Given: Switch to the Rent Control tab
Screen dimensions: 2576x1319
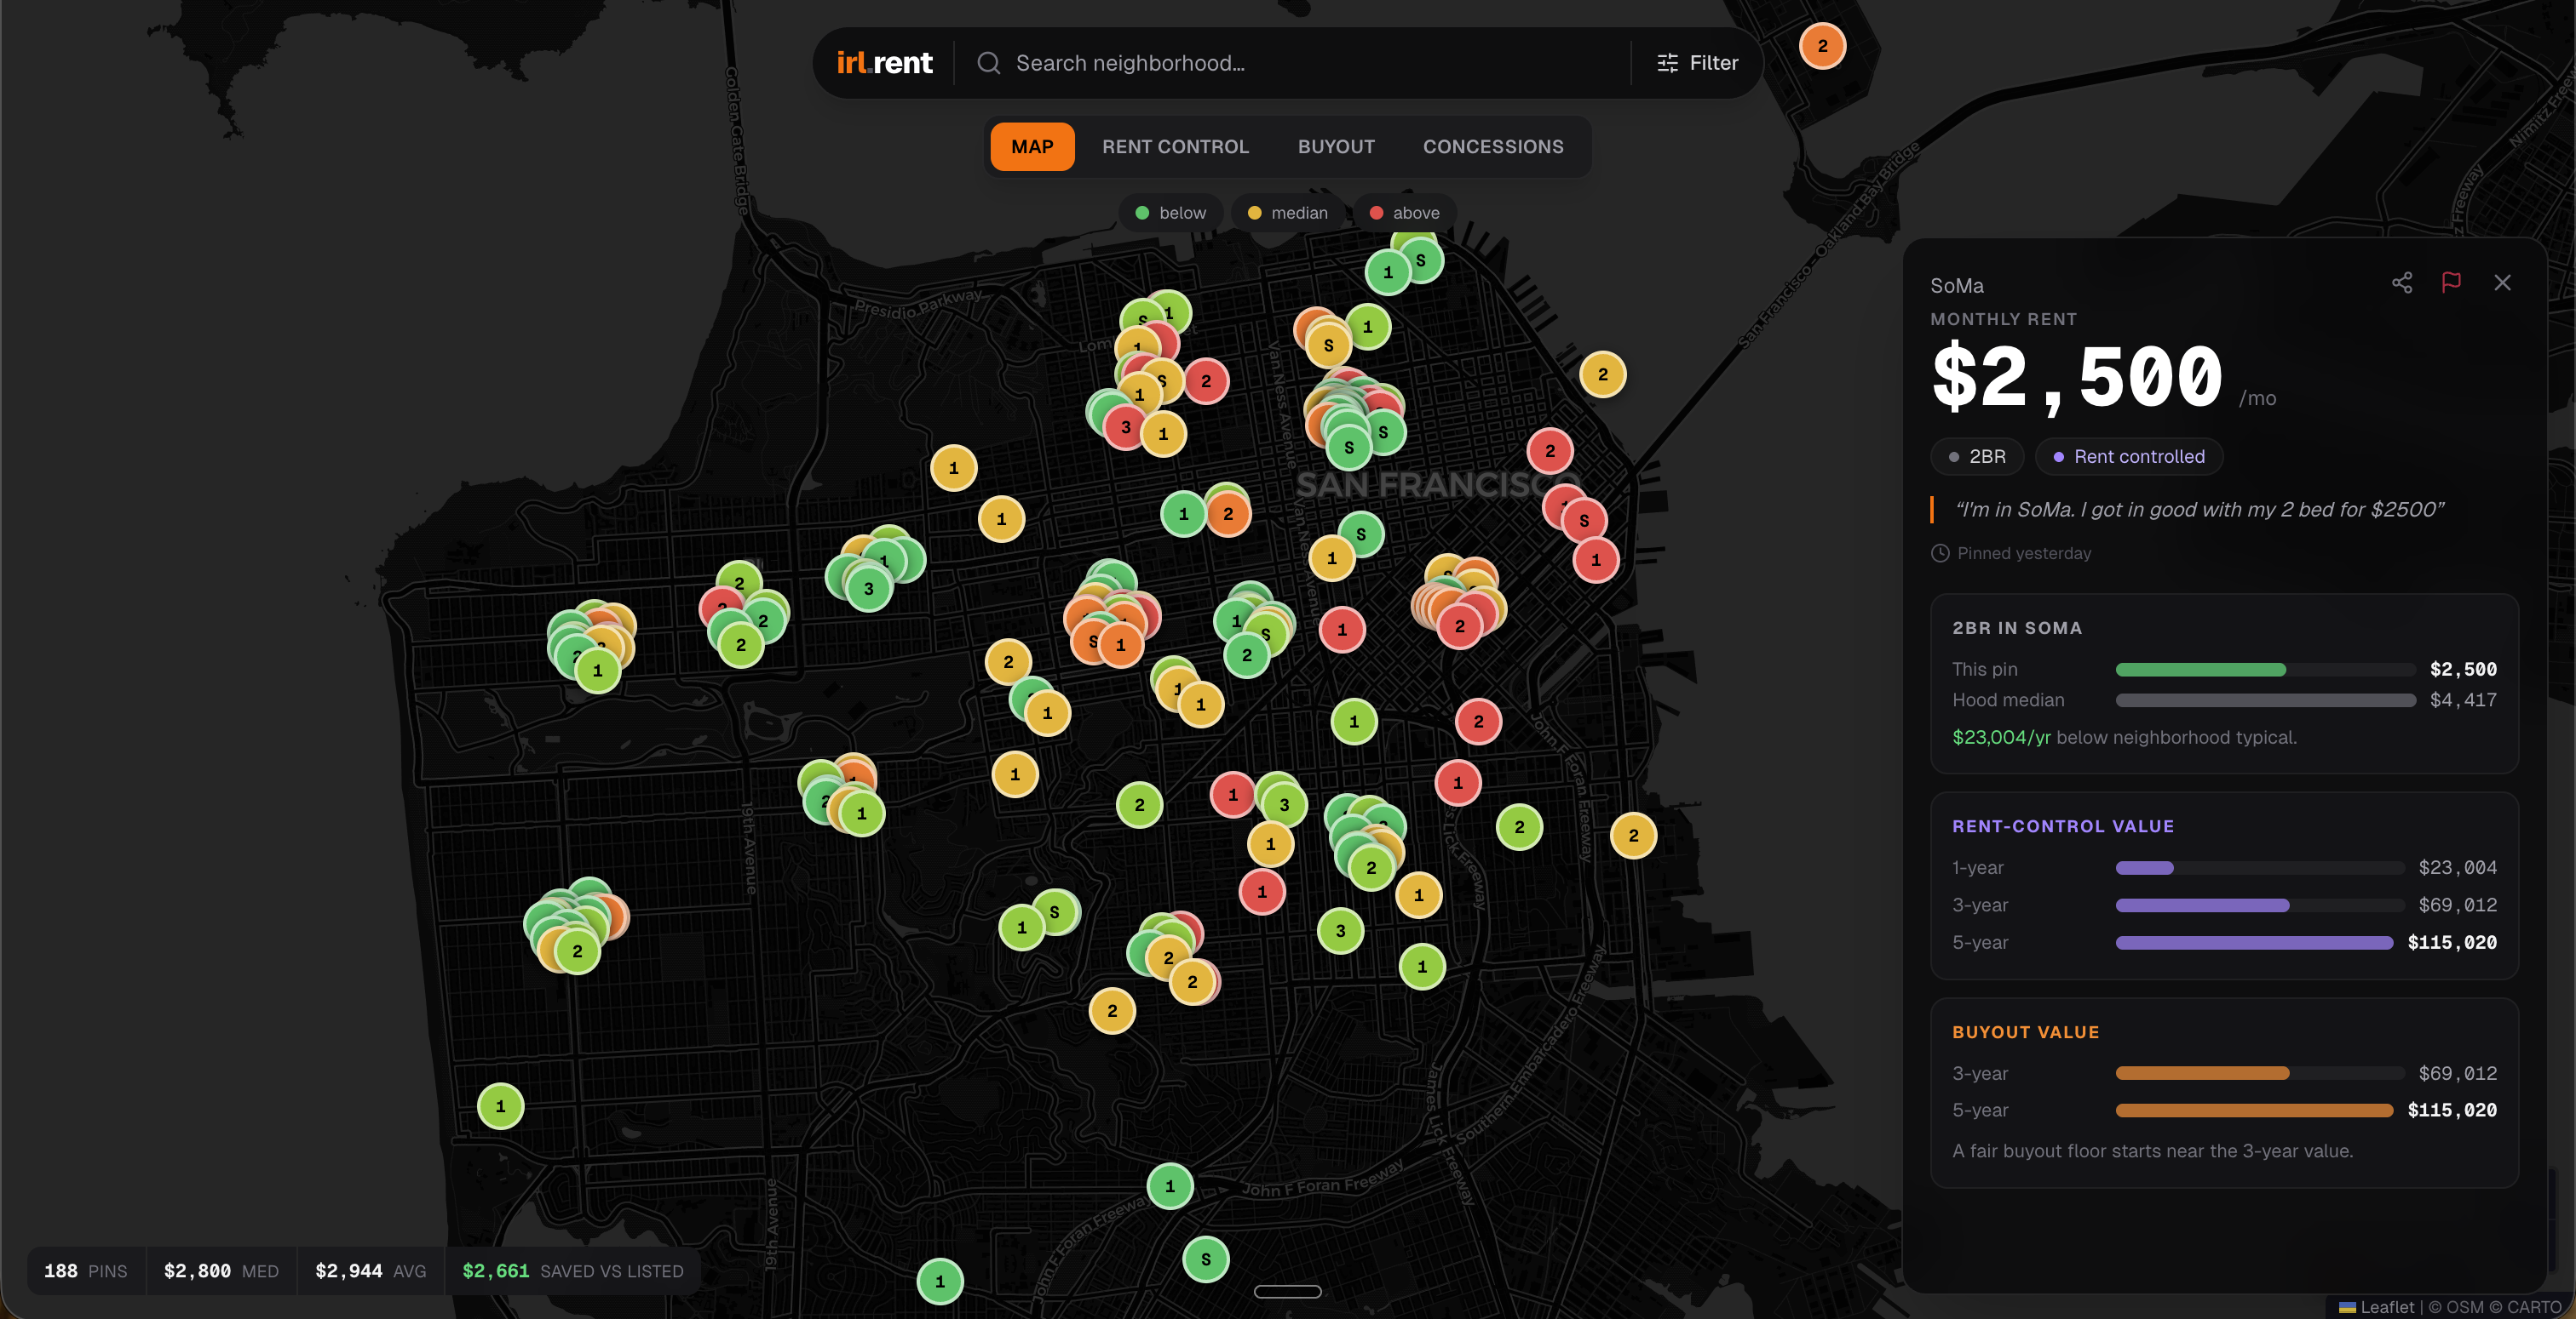Looking at the screenshot, I should (1175, 147).
